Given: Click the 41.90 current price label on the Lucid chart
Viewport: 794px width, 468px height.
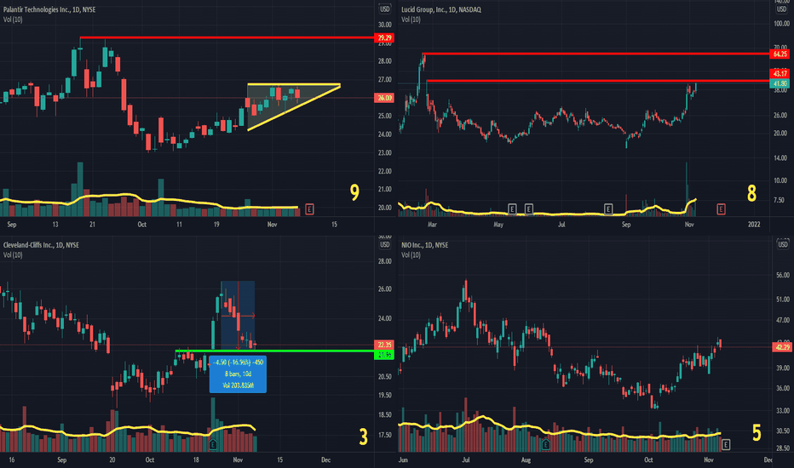Looking at the screenshot, I should pyautogui.click(x=780, y=83).
